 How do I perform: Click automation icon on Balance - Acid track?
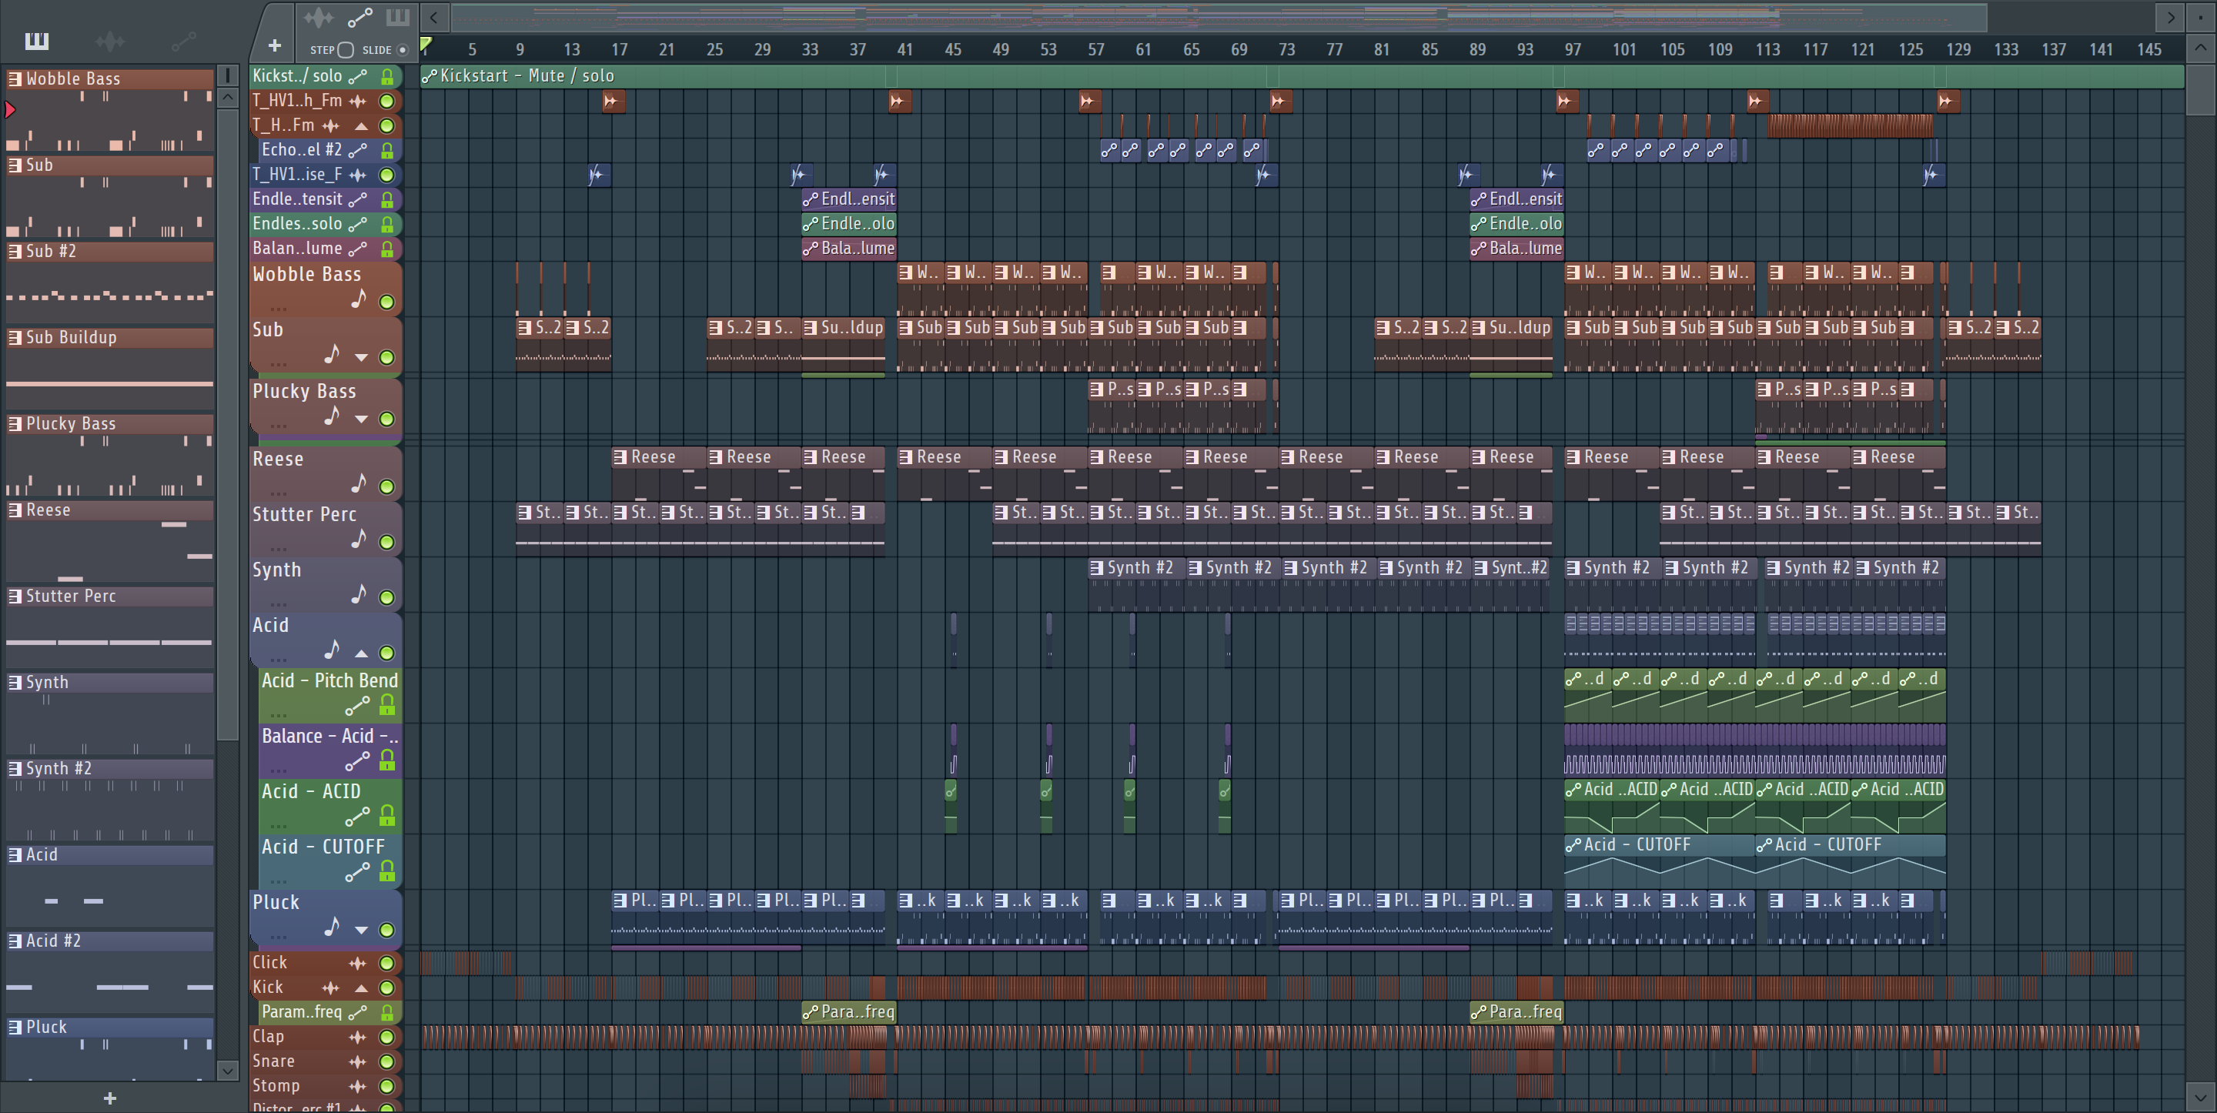[358, 762]
